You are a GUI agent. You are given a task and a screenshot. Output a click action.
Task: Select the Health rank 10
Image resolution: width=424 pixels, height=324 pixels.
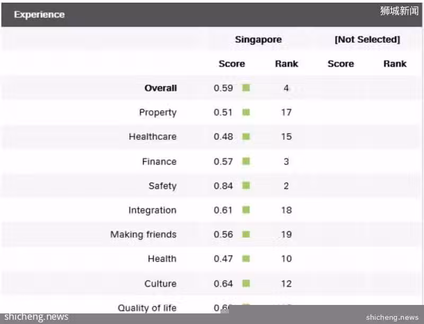pos(286,259)
